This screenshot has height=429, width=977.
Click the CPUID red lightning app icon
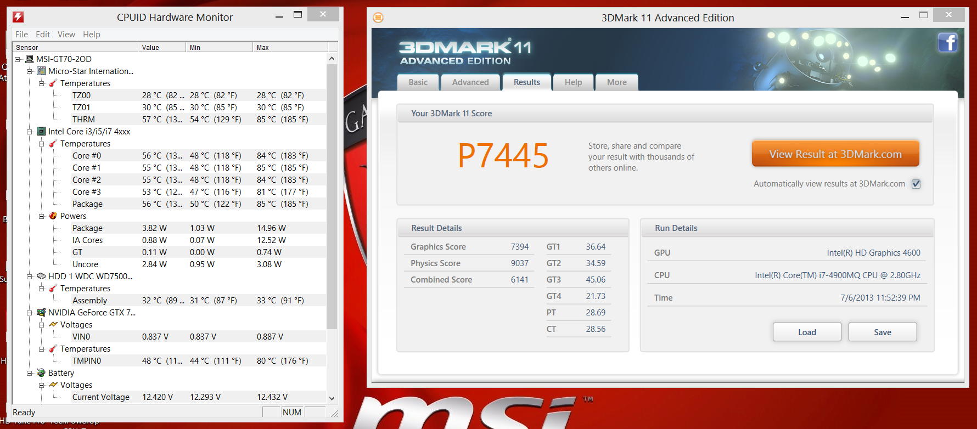pos(18,17)
